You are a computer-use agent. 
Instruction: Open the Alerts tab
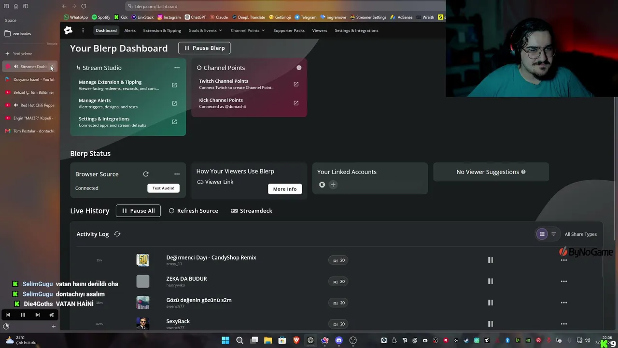pos(130,30)
